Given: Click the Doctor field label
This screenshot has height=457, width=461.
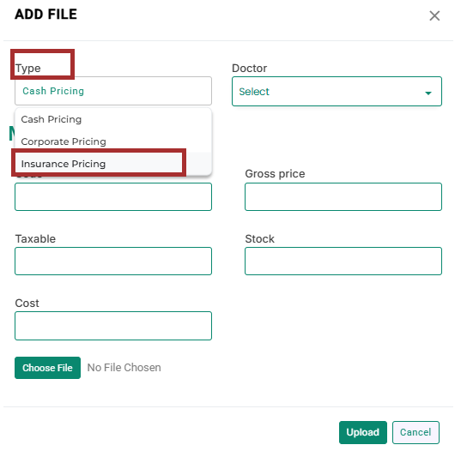Looking at the screenshot, I should (249, 68).
